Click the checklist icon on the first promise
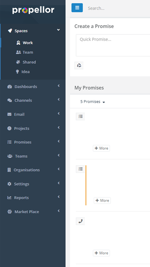Image resolution: width=150 pixels, height=267 pixels. [x=80, y=116]
